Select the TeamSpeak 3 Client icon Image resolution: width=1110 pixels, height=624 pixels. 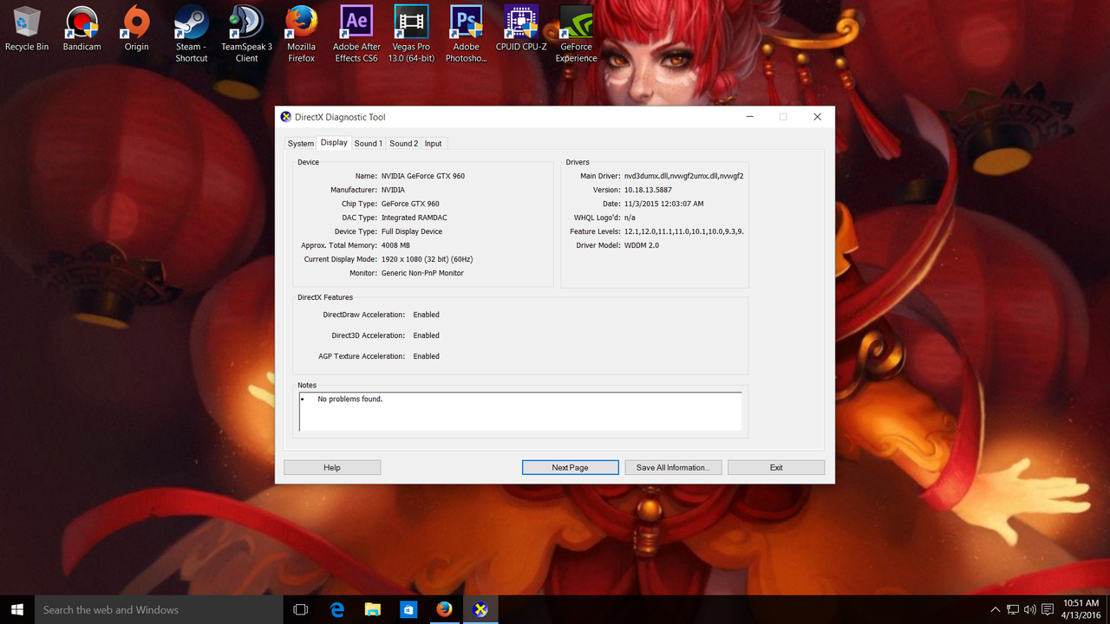[246, 34]
